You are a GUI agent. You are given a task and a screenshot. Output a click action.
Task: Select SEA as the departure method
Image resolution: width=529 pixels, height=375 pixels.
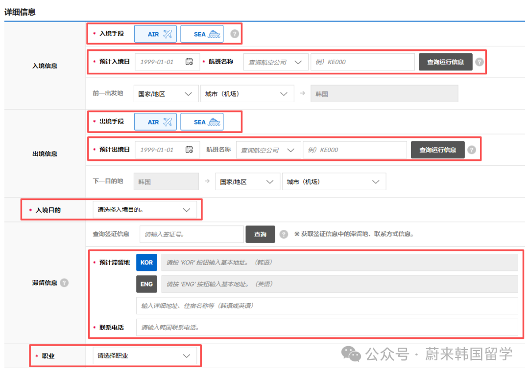(202, 121)
